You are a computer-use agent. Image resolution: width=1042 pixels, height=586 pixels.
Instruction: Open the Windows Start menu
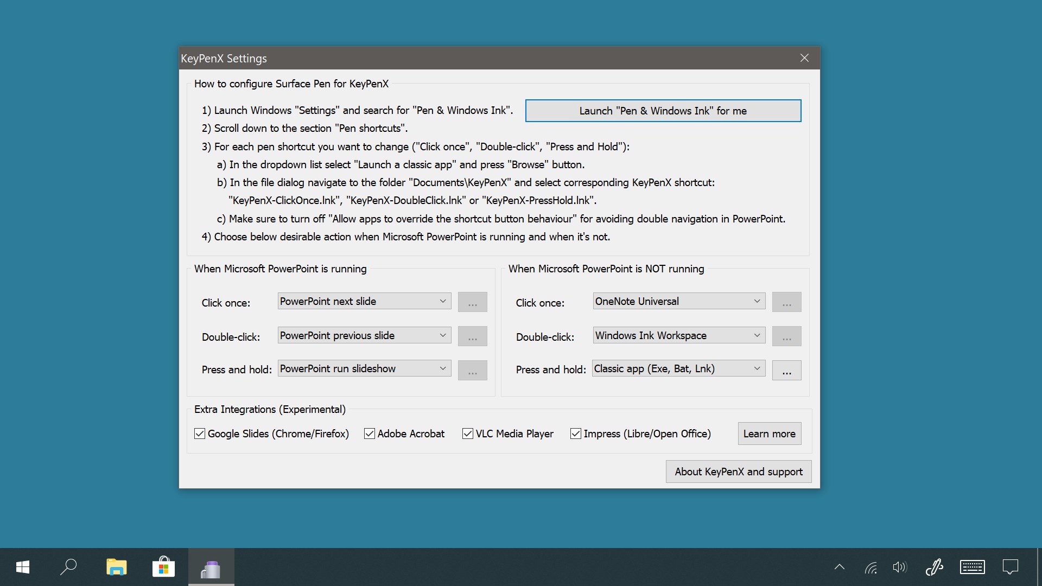[23, 568]
